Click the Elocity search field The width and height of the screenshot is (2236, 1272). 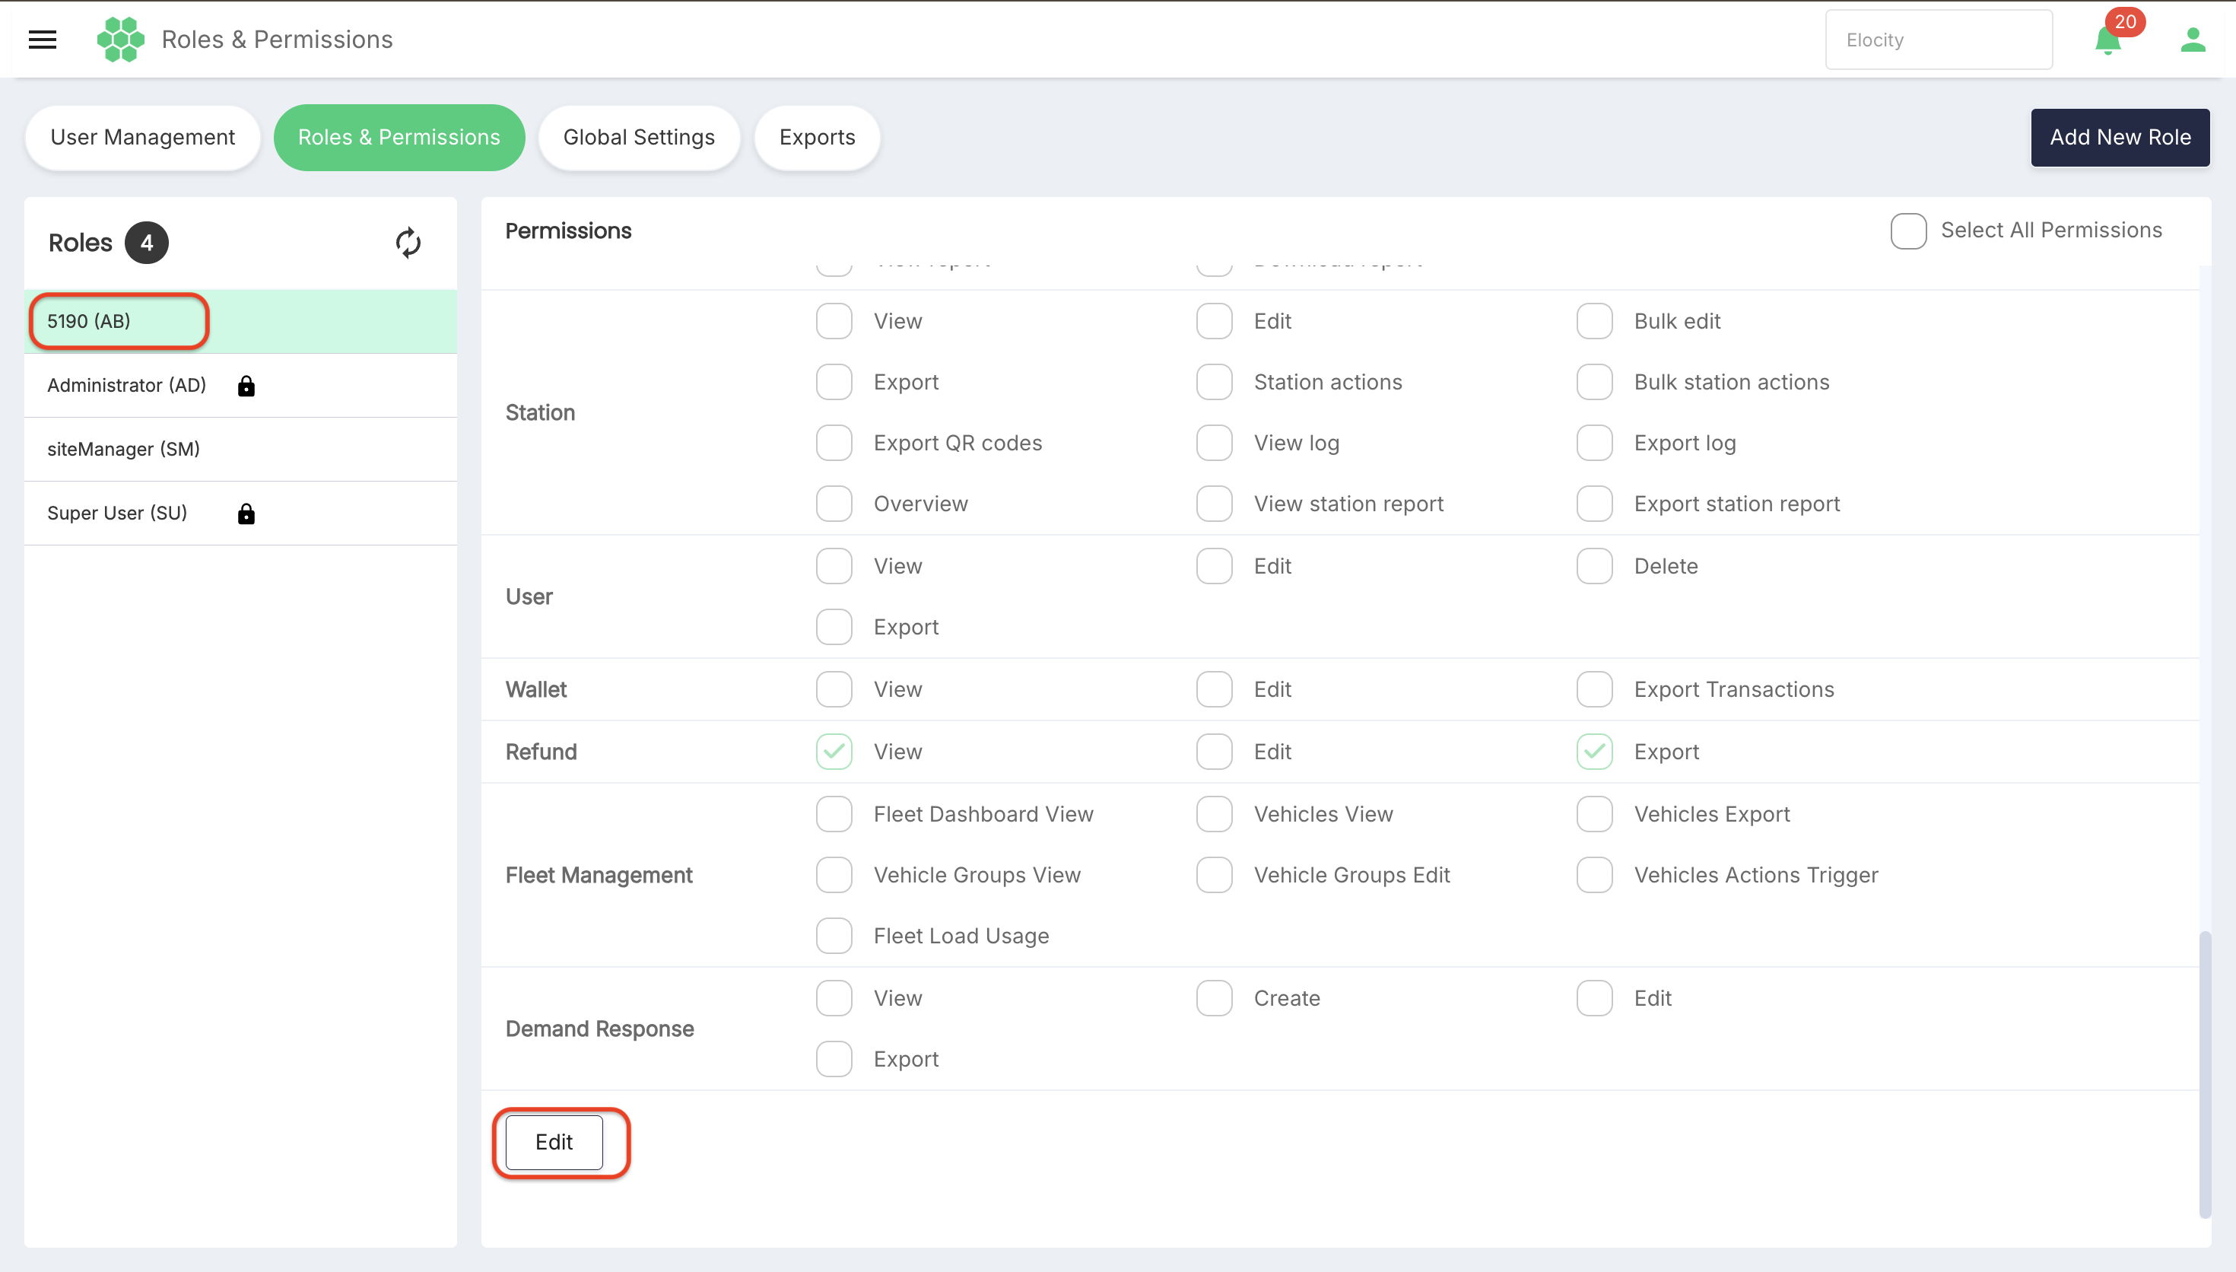point(1939,40)
